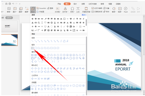
Task: Click the 公式 (Equation) pi icon
Action: 78,10
